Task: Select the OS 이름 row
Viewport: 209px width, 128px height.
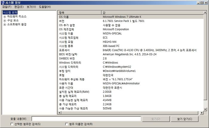Action: (x=131, y=17)
